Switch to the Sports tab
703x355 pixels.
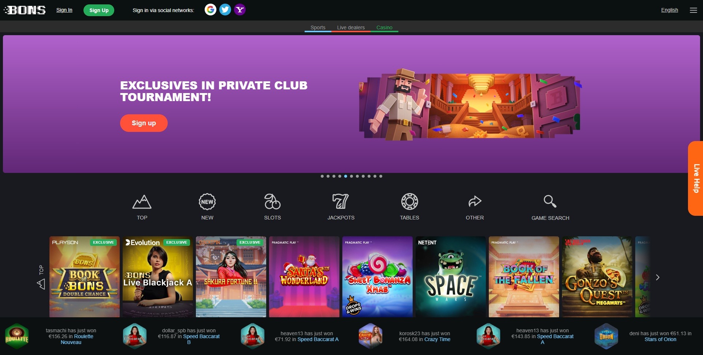tap(318, 27)
